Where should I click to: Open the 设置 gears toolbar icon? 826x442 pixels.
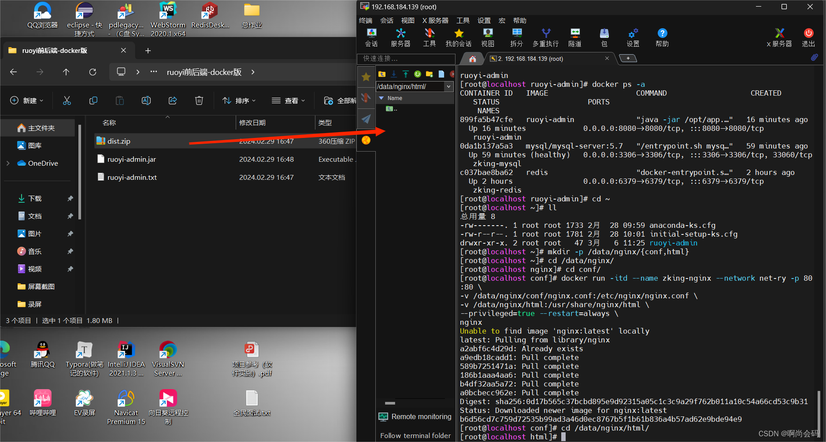pos(633,37)
